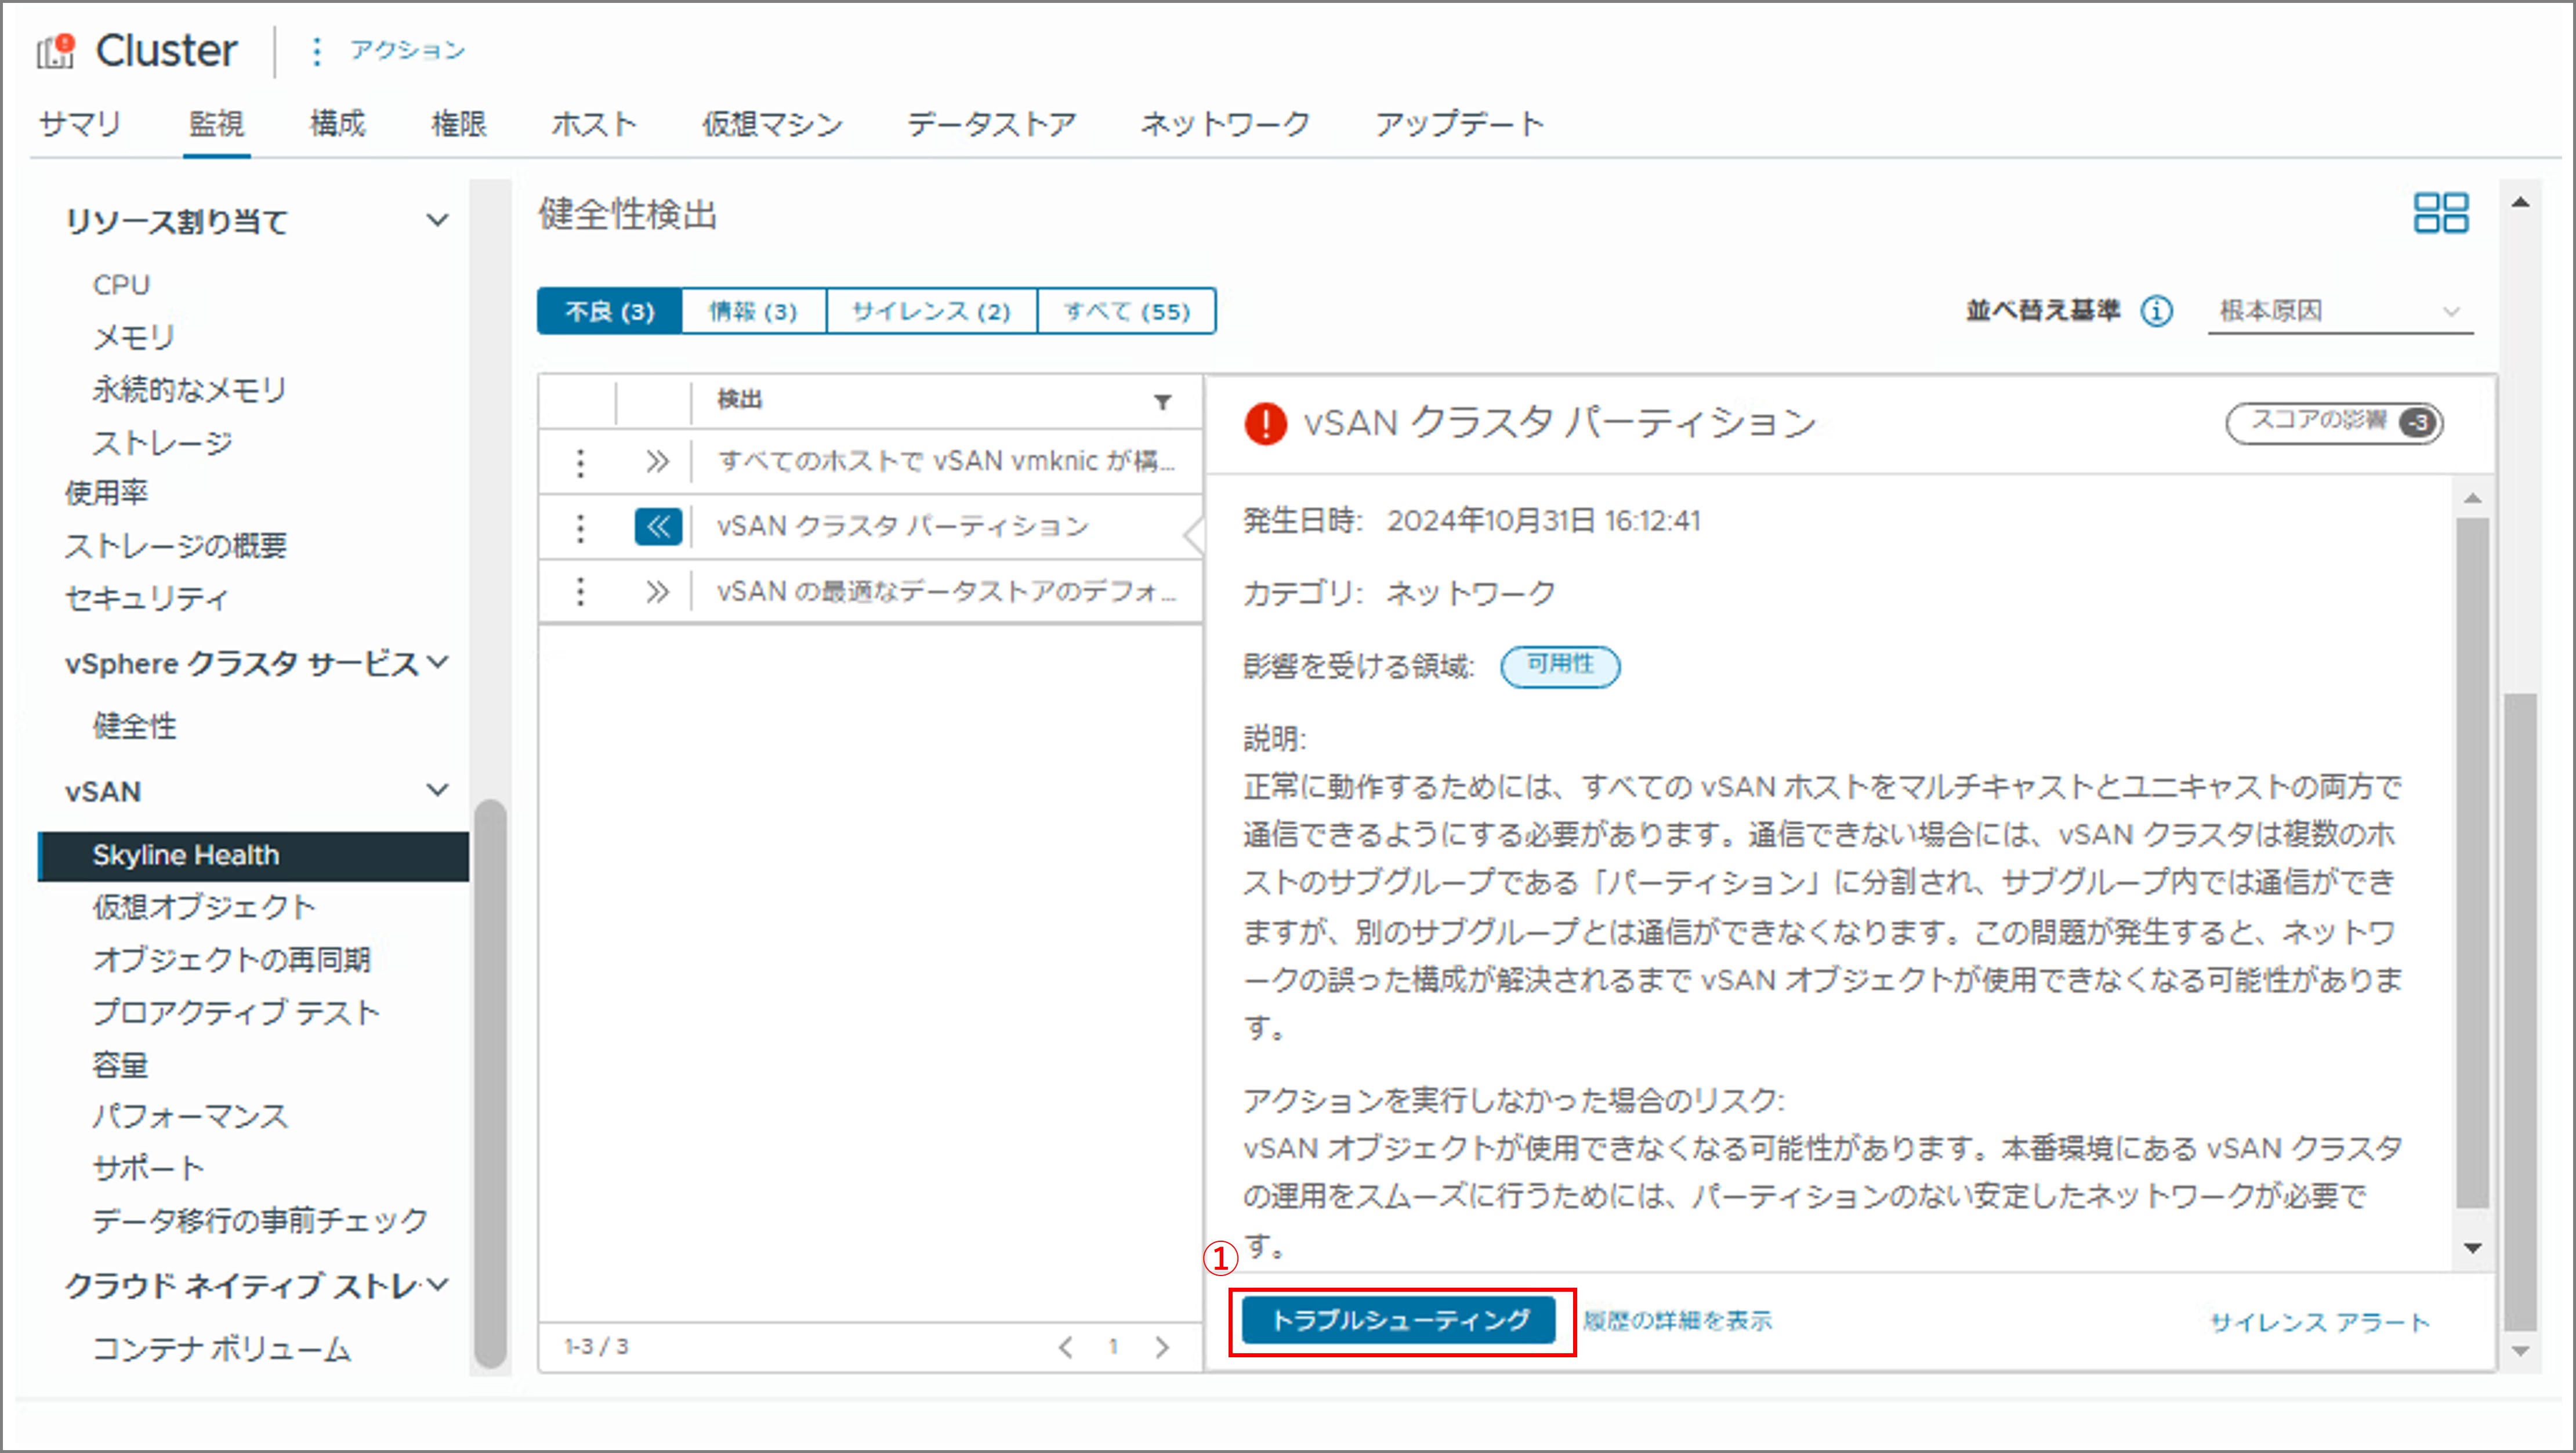Collapse the vSAN sidebar section
The height and width of the screenshot is (1453, 2576).
click(x=437, y=790)
